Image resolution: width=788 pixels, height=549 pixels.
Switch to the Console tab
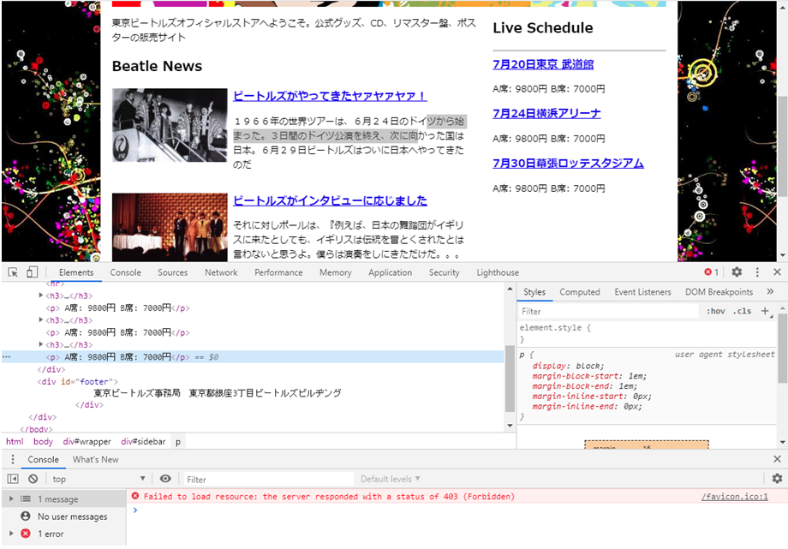tap(126, 272)
